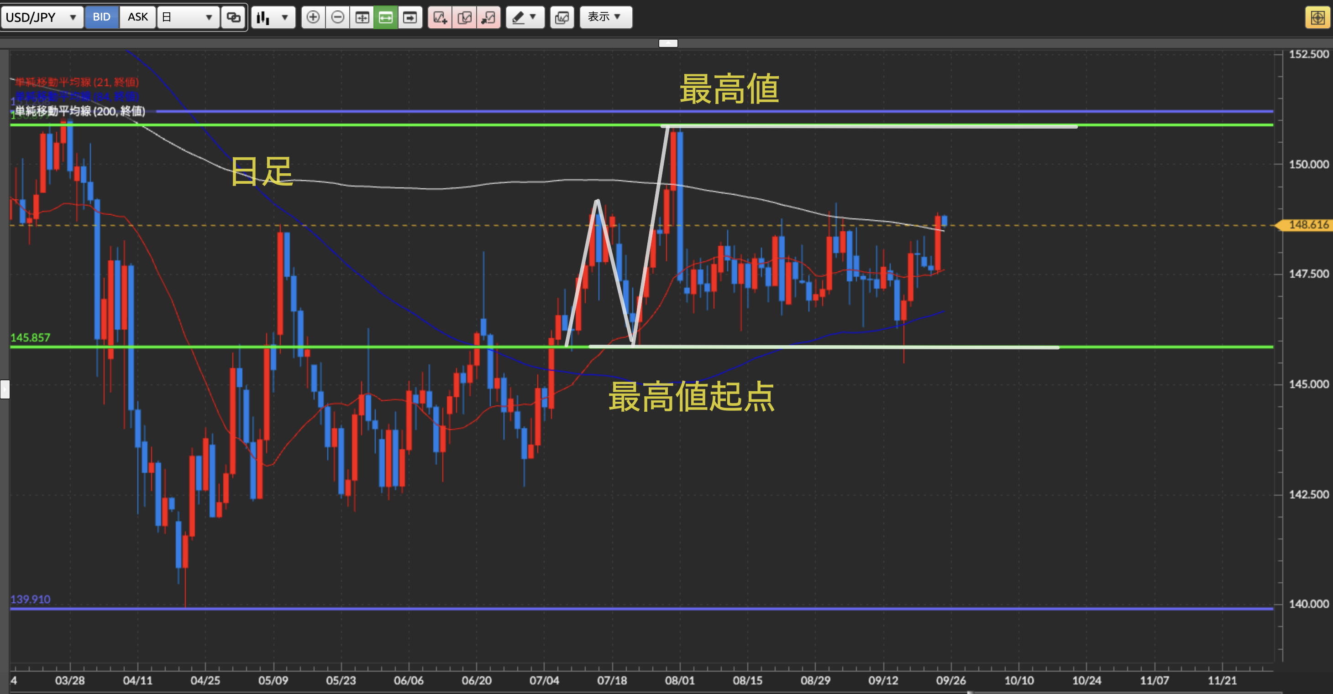
Task: Click the add indicator chart-plus icon
Action: (440, 18)
